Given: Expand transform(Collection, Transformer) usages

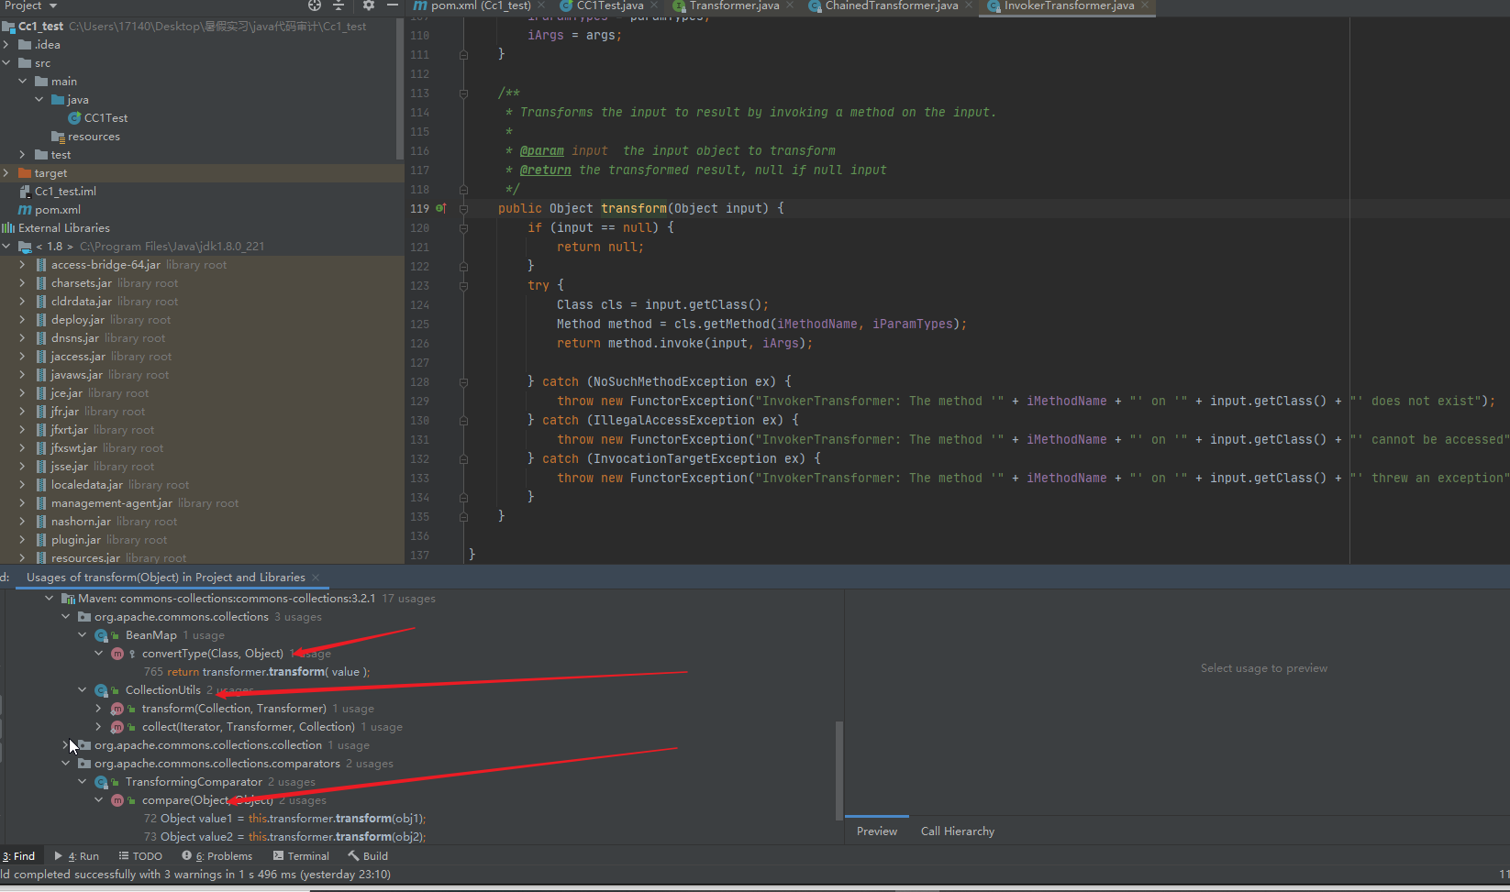Looking at the screenshot, I should pos(98,709).
